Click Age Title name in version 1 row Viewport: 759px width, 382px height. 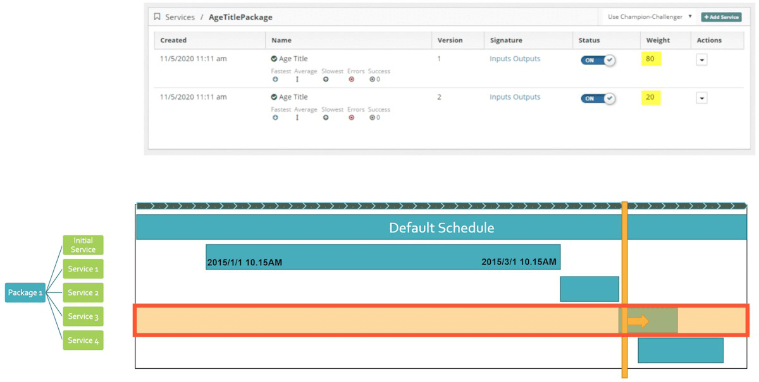(293, 59)
